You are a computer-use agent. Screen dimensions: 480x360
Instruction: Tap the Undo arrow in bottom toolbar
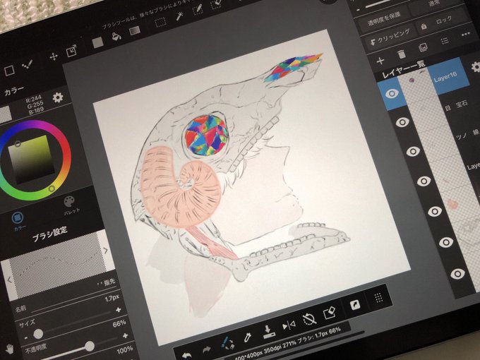pos(186,355)
